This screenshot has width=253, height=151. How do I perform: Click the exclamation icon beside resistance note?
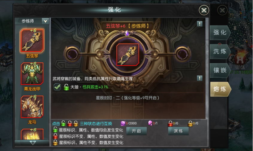(x=200, y=78)
